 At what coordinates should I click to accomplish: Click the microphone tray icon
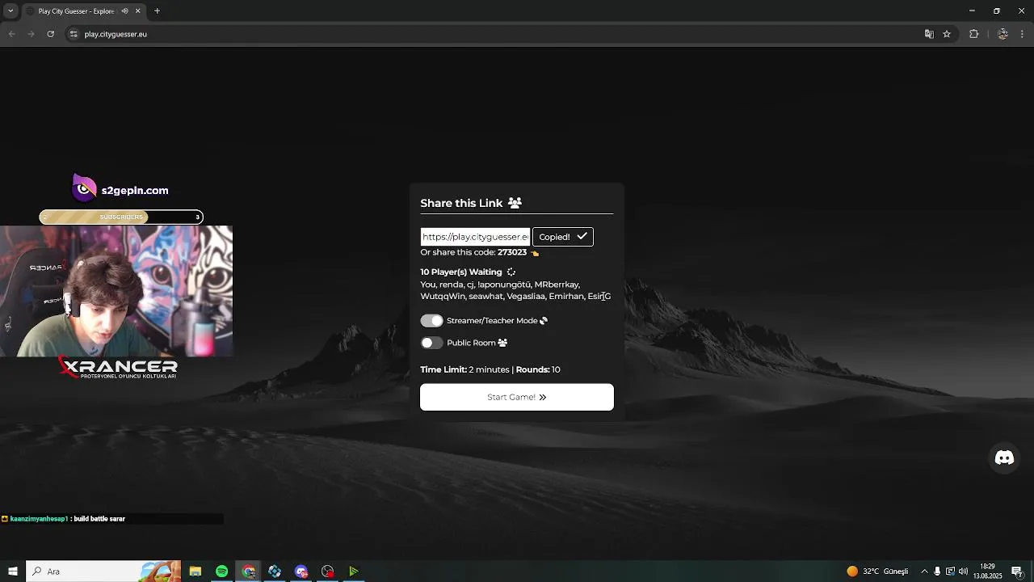(937, 571)
